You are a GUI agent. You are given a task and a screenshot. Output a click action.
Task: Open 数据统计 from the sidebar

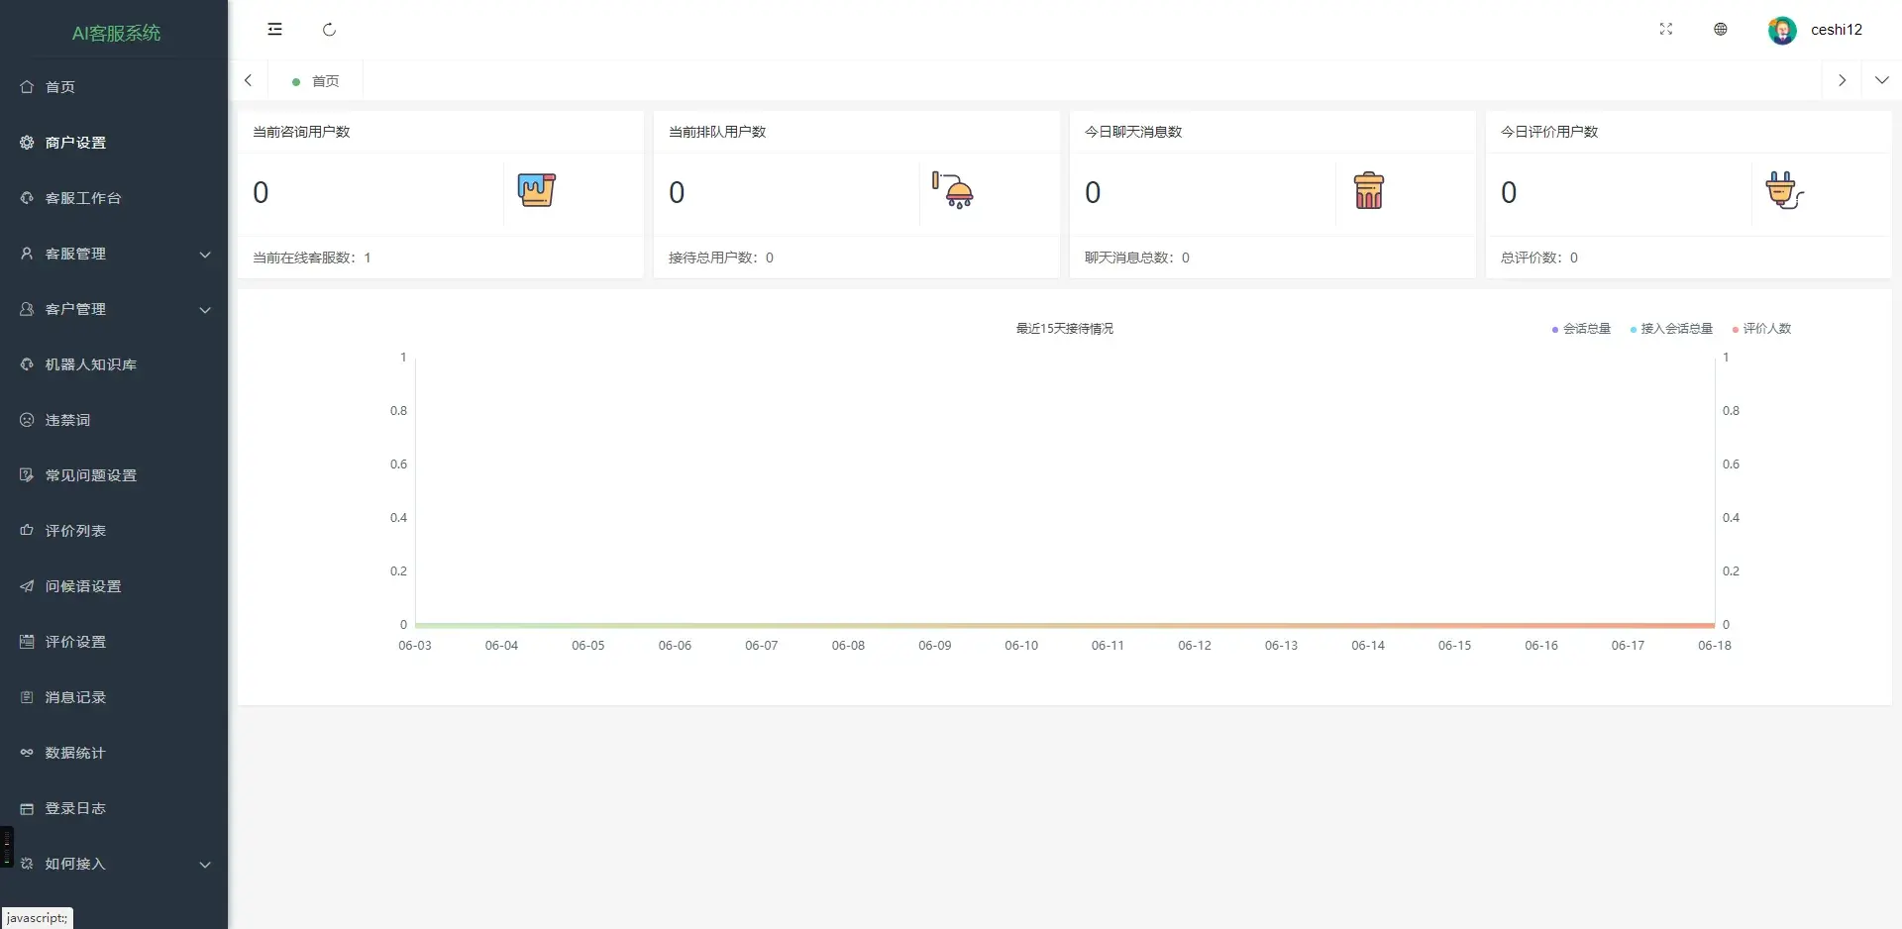coord(114,753)
